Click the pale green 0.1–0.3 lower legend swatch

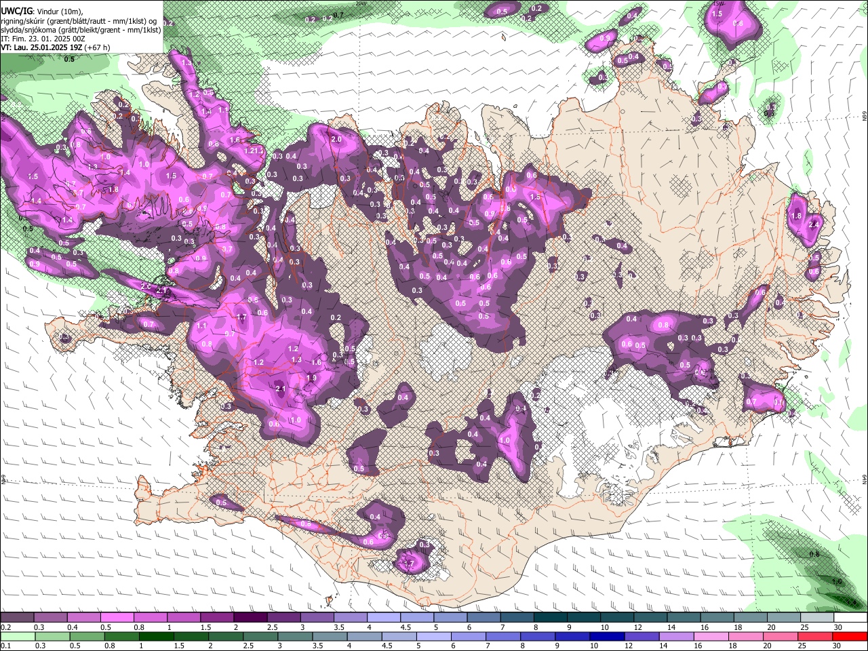tap(18, 636)
